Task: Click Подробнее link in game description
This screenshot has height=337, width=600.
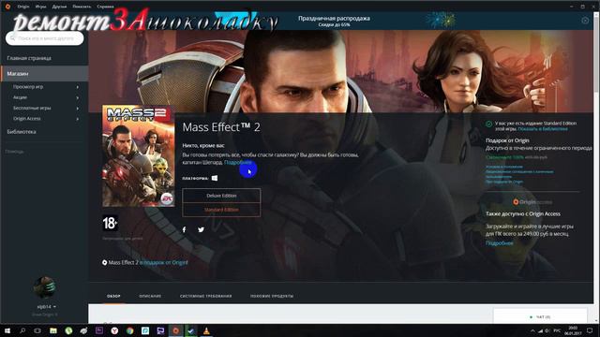Action: click(237, 162)
